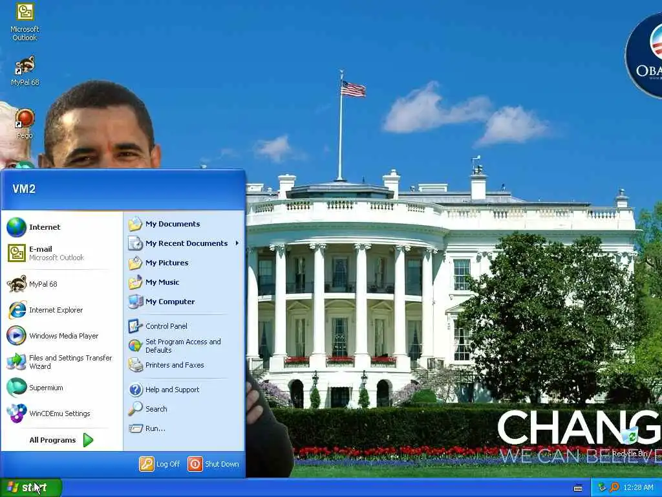Select the Run... label
This screenshot has height=497, width=662.
(155, 428)
